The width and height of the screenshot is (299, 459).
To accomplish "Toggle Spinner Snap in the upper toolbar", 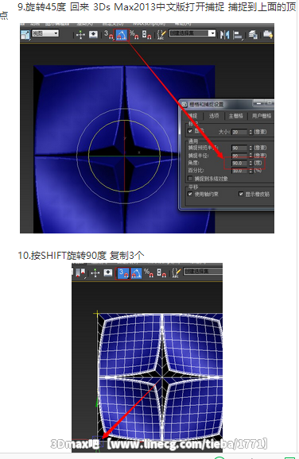I will click(146, 35).
